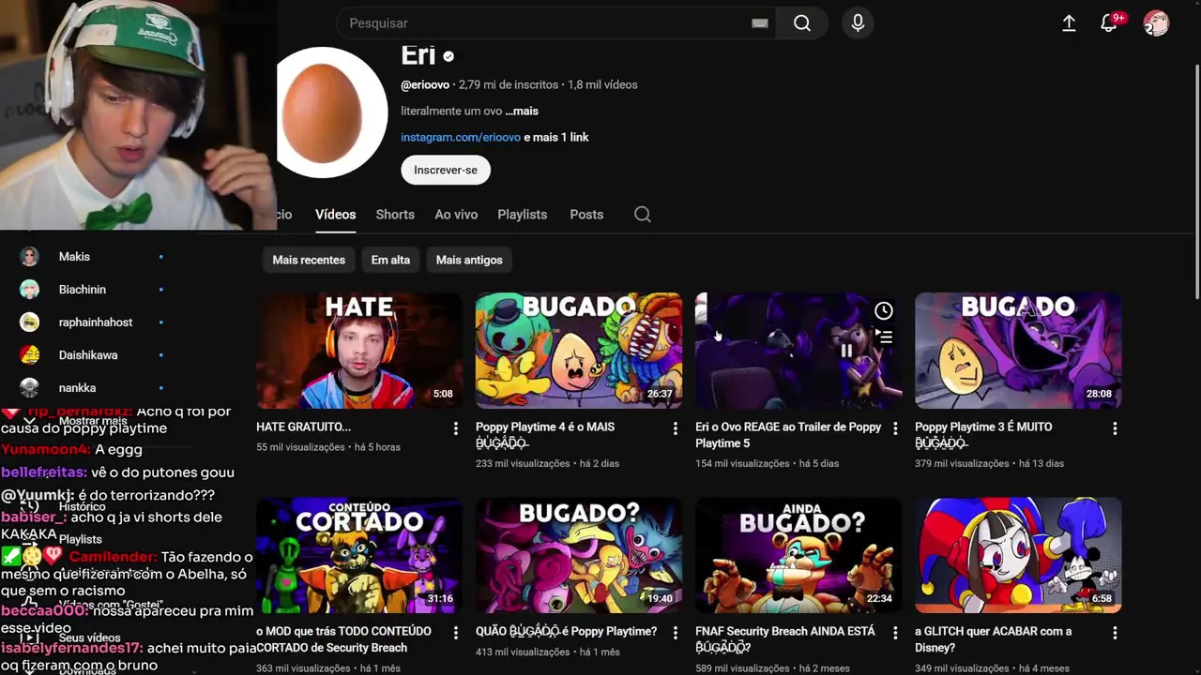This screenshot has height=675, width=1201.
Task: Open nankka subscription avatar
Action: click(30, 388)
